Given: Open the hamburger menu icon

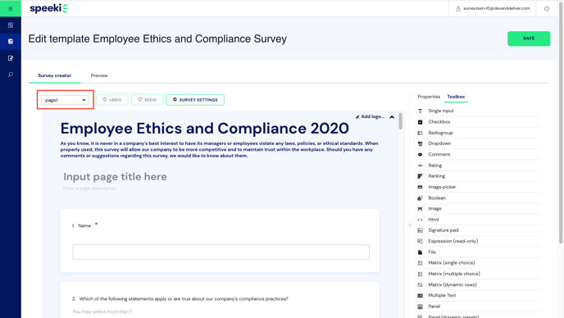Looking at the screenshot, I should (11, 9).
